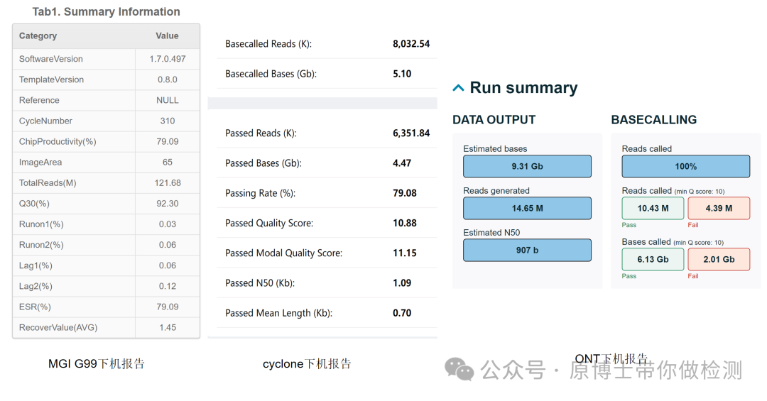Click the Estimated N50 907 b bar
Viewport: 767px width, 401px height.
coord(527,250)
